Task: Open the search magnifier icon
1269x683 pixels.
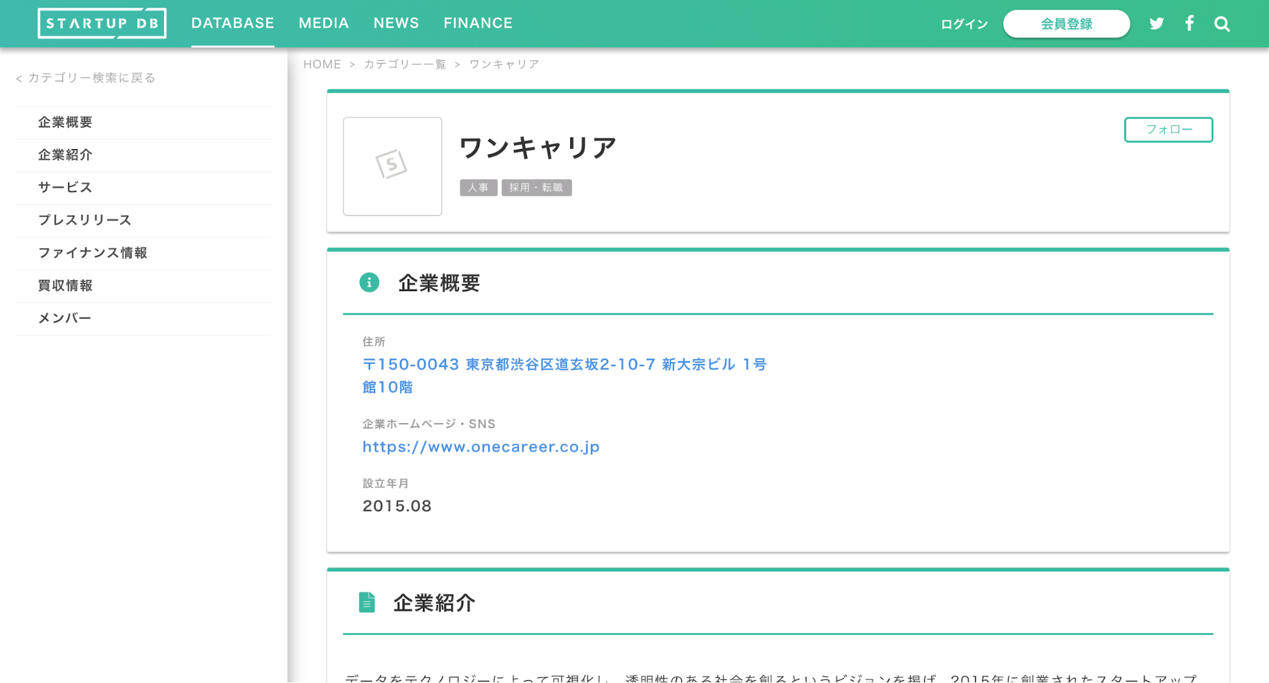Action: coord(1222,24)
